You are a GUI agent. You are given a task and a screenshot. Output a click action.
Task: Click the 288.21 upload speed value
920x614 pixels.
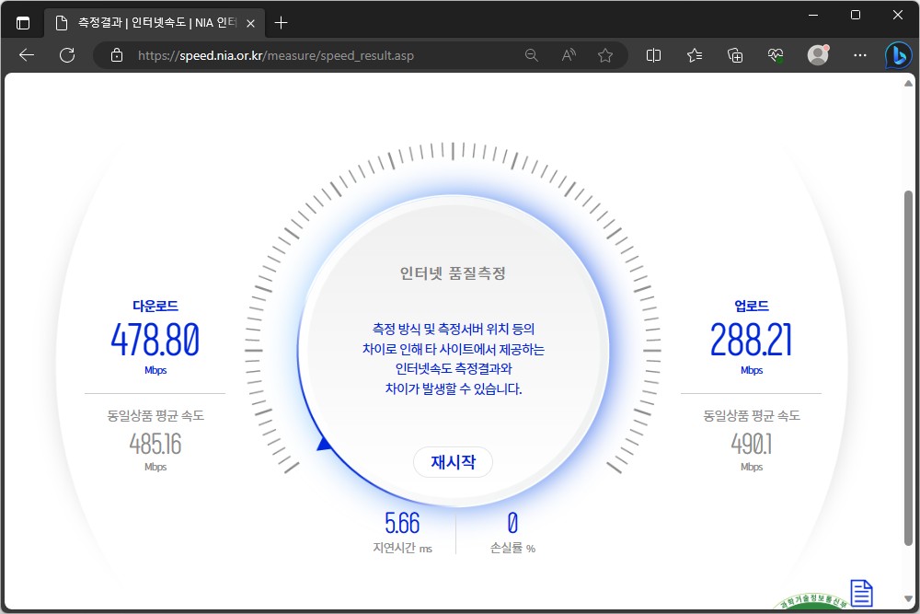click(752, 340)
